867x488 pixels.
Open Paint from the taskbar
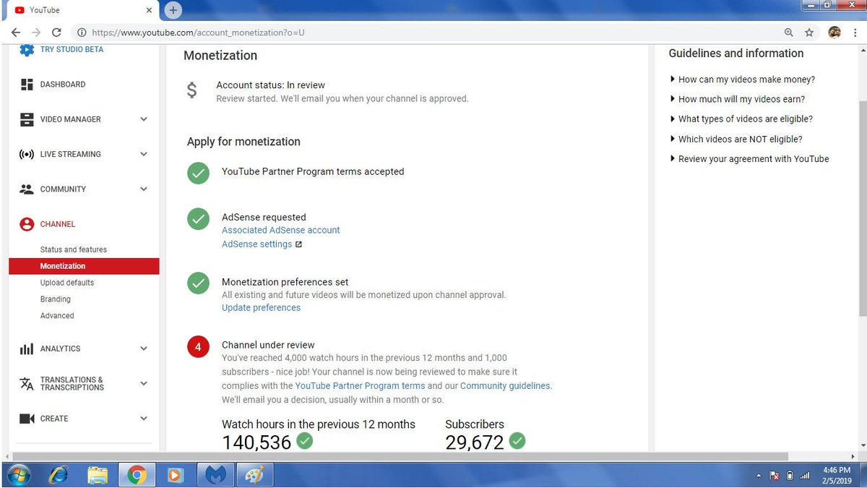[x=254, y=475]
